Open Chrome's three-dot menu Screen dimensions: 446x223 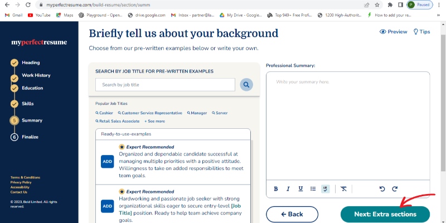tap(438, 4)
